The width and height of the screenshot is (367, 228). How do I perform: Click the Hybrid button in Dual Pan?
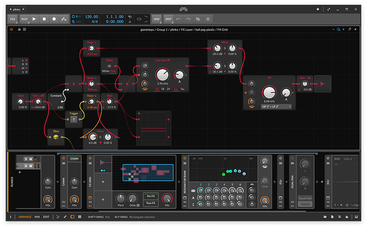tap(305, 204)
